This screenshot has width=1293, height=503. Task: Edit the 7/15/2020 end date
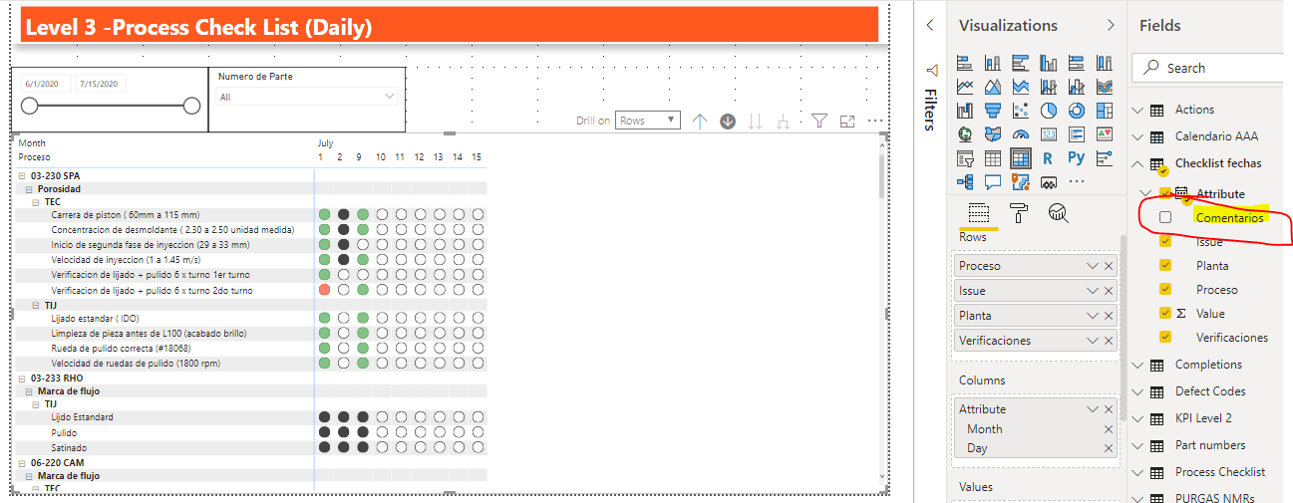100,84
